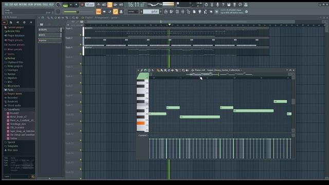329x185 pixels.
Task: Select the guitar pattern in picker
Action: click(x=49, y=40)
